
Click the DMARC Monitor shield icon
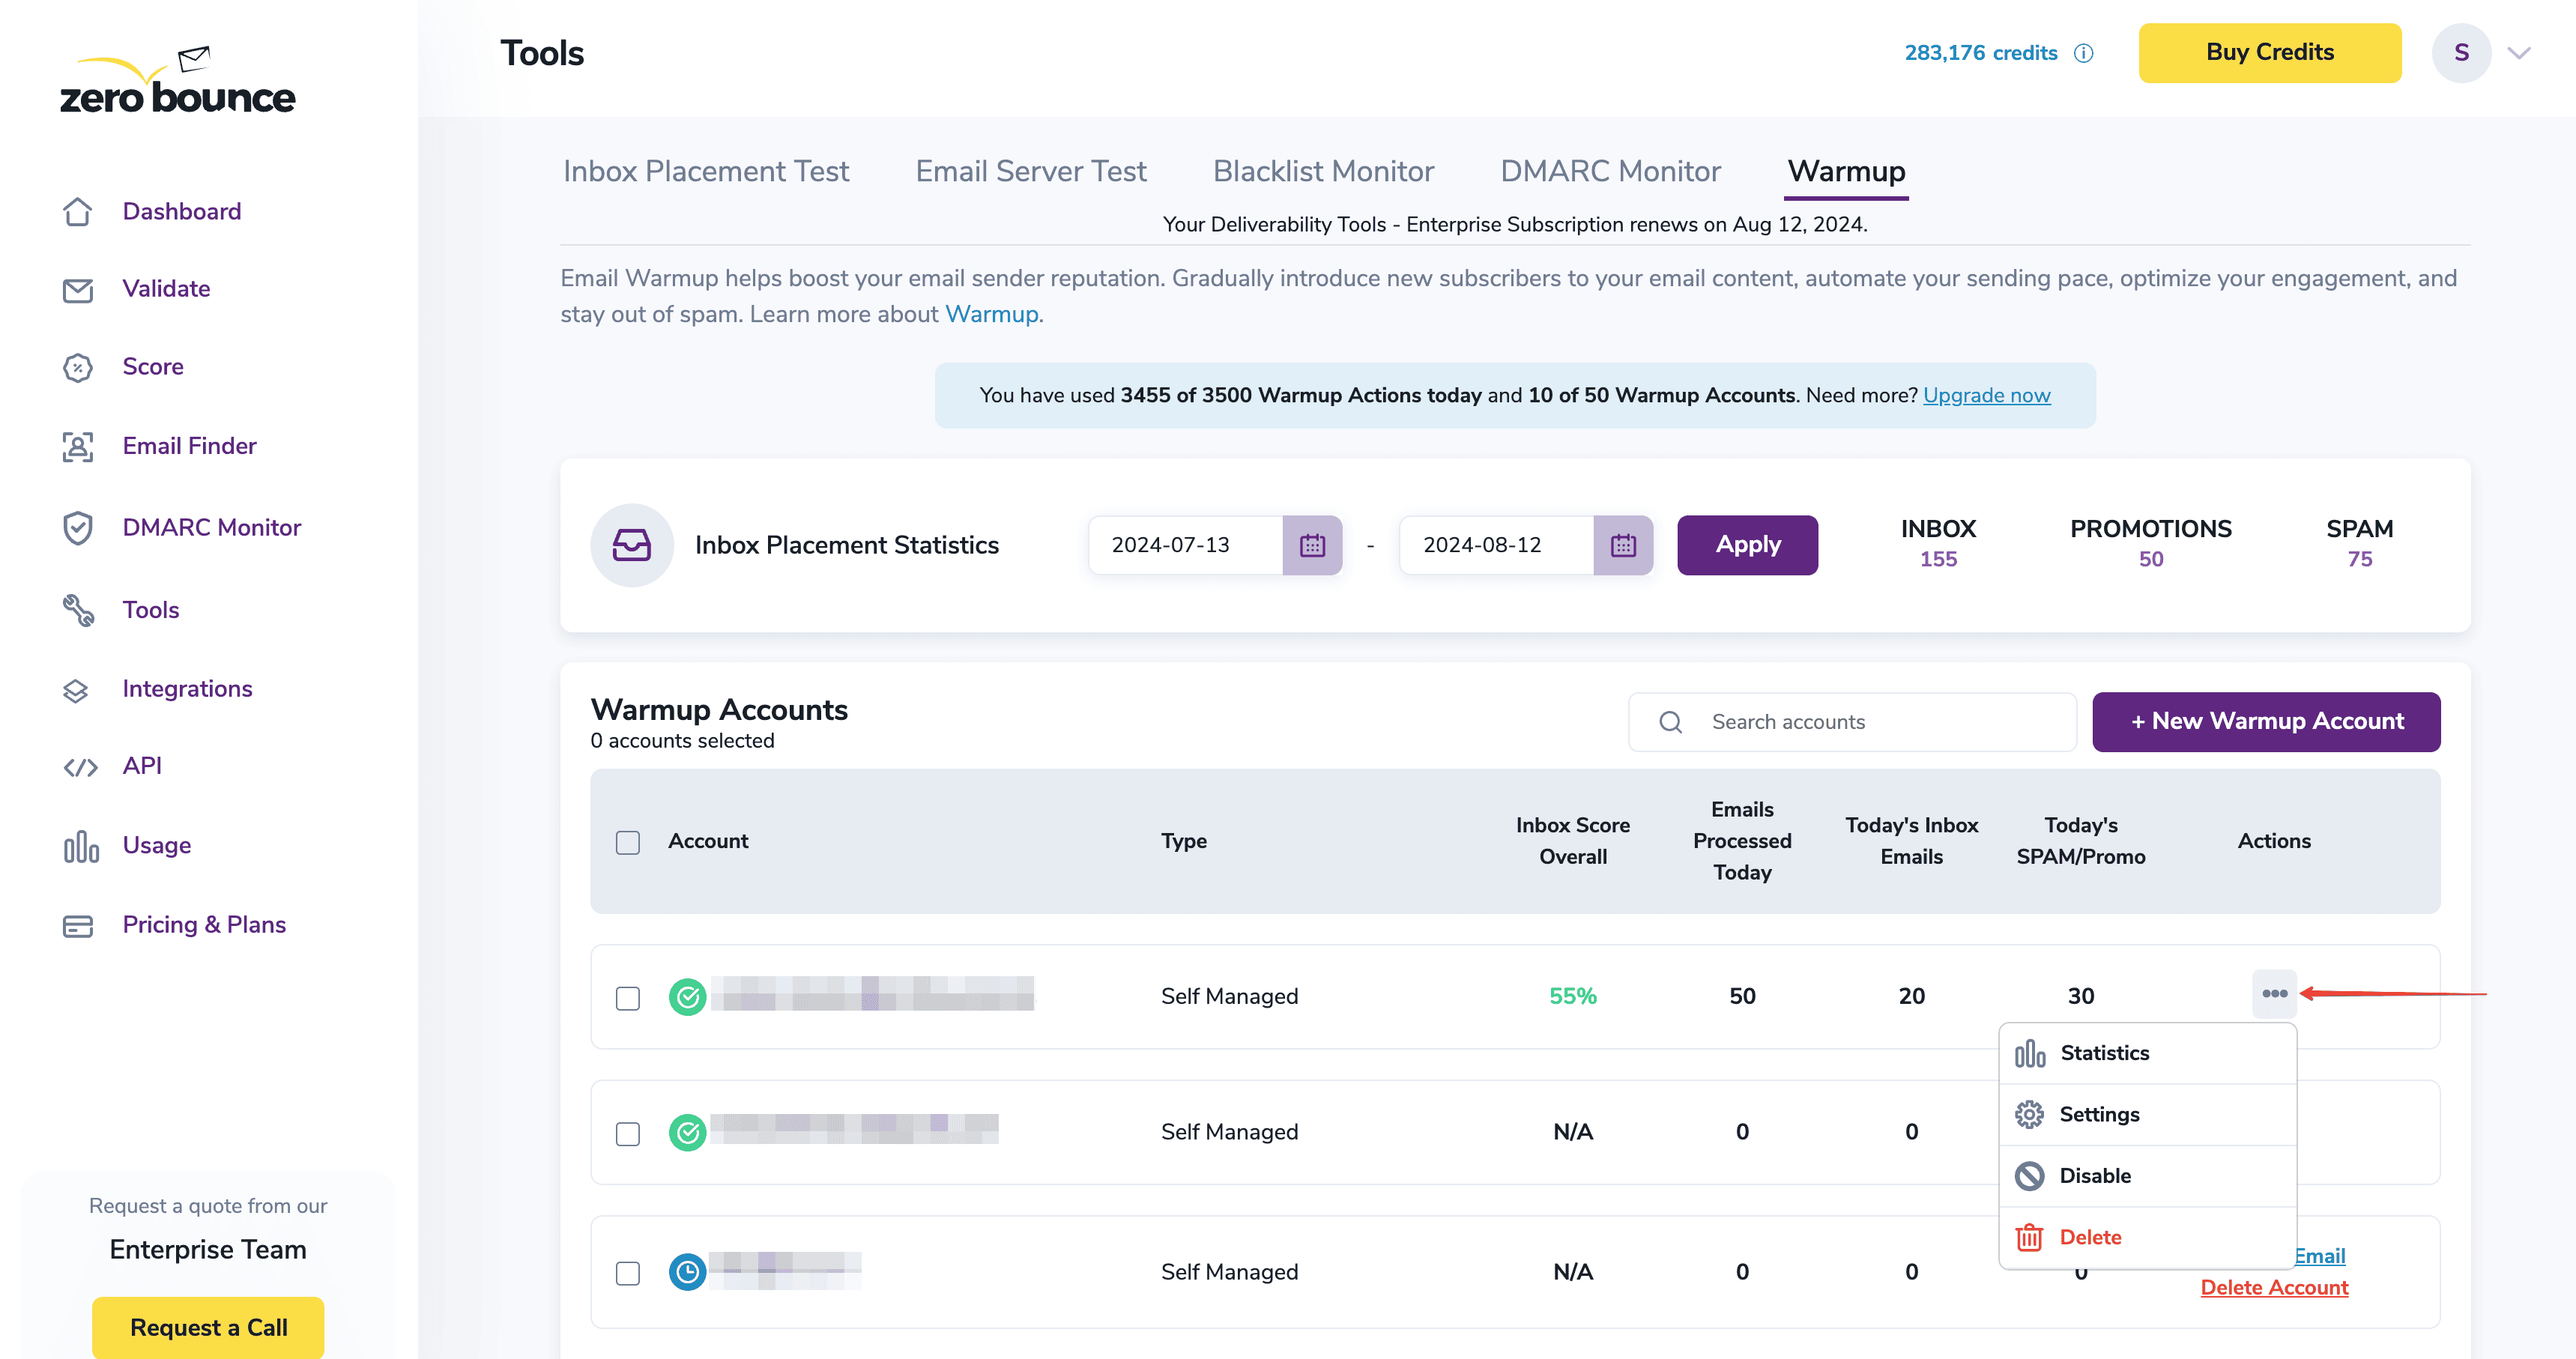click(77, 527)
